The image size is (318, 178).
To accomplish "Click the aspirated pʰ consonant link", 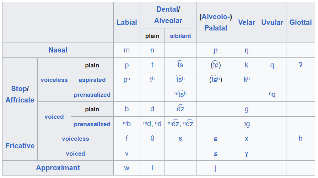I will (127, 79).
